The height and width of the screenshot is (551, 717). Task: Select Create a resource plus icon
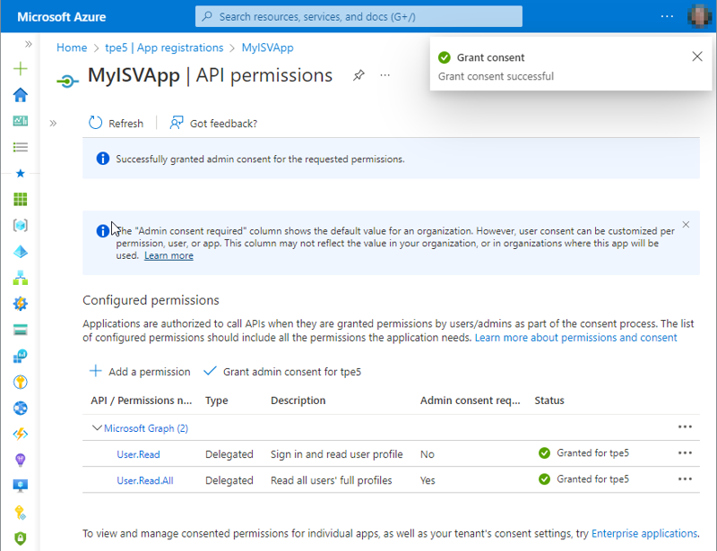[x=20, y=66]
